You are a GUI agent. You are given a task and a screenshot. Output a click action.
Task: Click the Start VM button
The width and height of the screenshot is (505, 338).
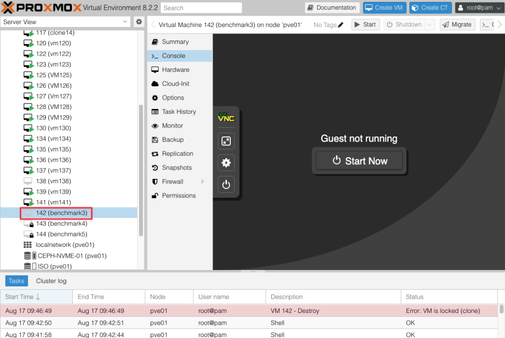365,25
